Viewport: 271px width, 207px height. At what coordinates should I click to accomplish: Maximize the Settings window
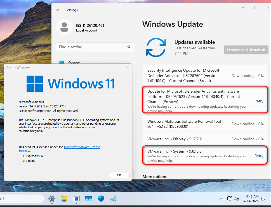tap(256, 8)
